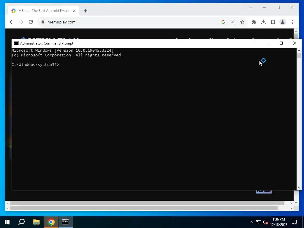Viewport: 304px width, 228px height.
Task: Close the Command Prompt window
Action: click(295, 43)
